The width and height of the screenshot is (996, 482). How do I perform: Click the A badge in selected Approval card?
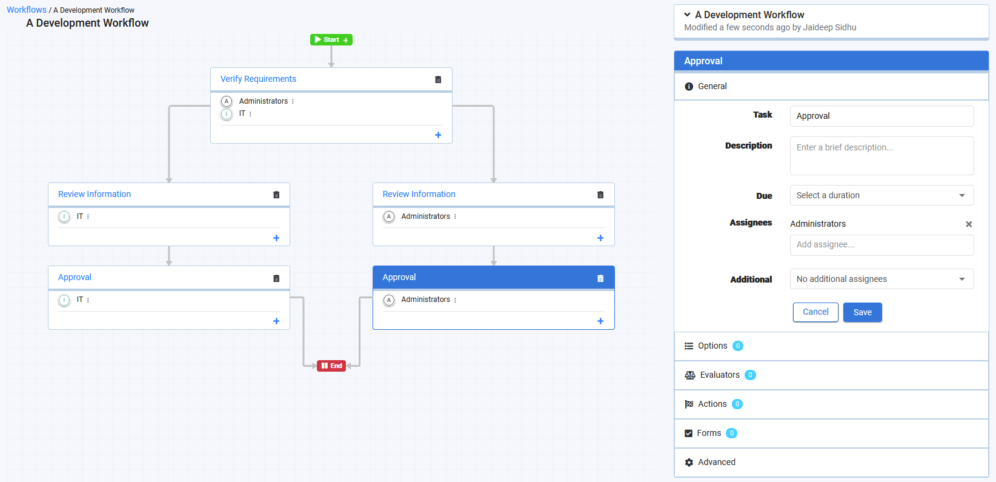coord(389,300)
